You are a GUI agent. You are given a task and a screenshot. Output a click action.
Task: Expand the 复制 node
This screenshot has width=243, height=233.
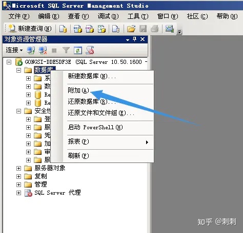tap(18, 176)
